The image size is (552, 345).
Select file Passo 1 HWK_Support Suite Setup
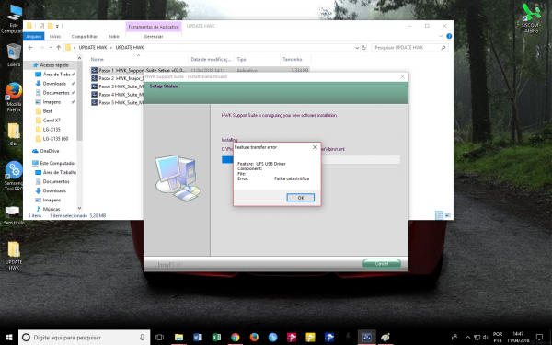200,70
